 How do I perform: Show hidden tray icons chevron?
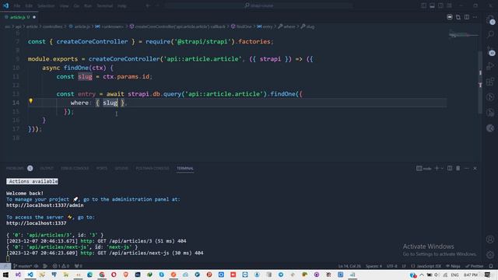tap(422, 275)
